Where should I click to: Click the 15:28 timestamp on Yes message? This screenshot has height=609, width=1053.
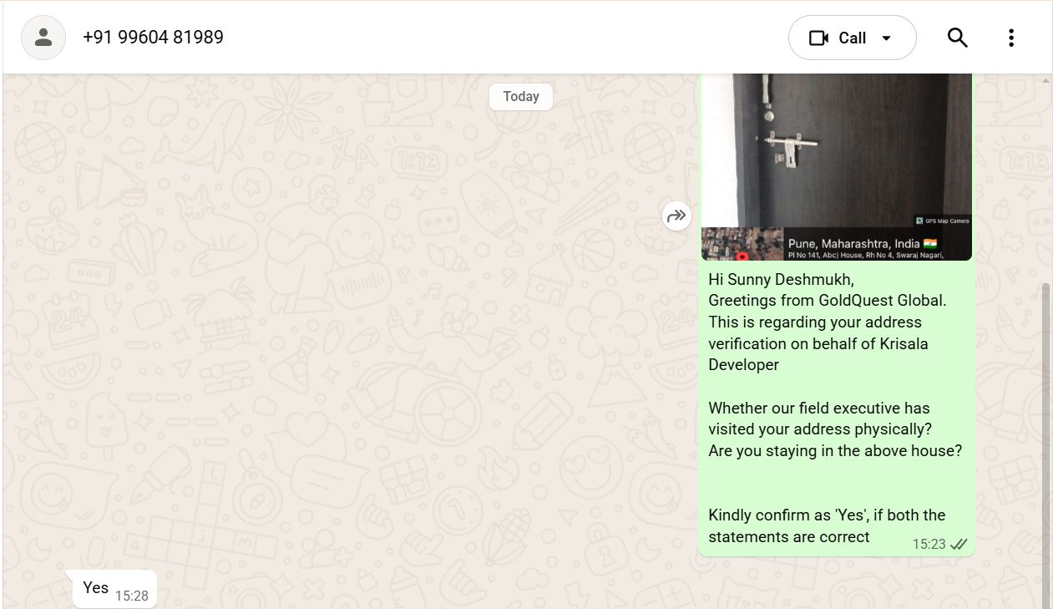131,596
